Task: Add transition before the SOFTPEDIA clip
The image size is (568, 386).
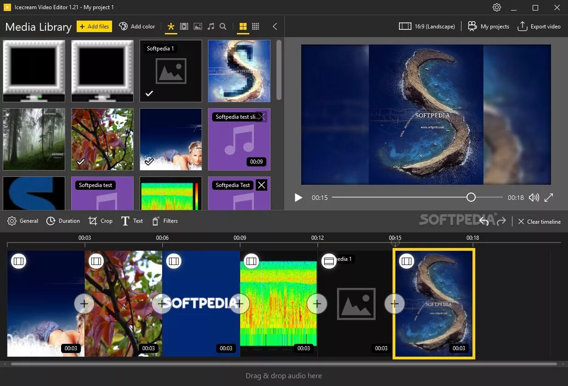Action: 162,303
